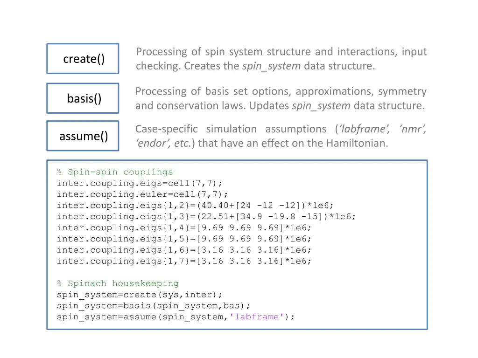This screenshot has height=358, width=478.
Task: Click the description starting 'Case-specific simulation assumptions'
Action: click(281, 136)
